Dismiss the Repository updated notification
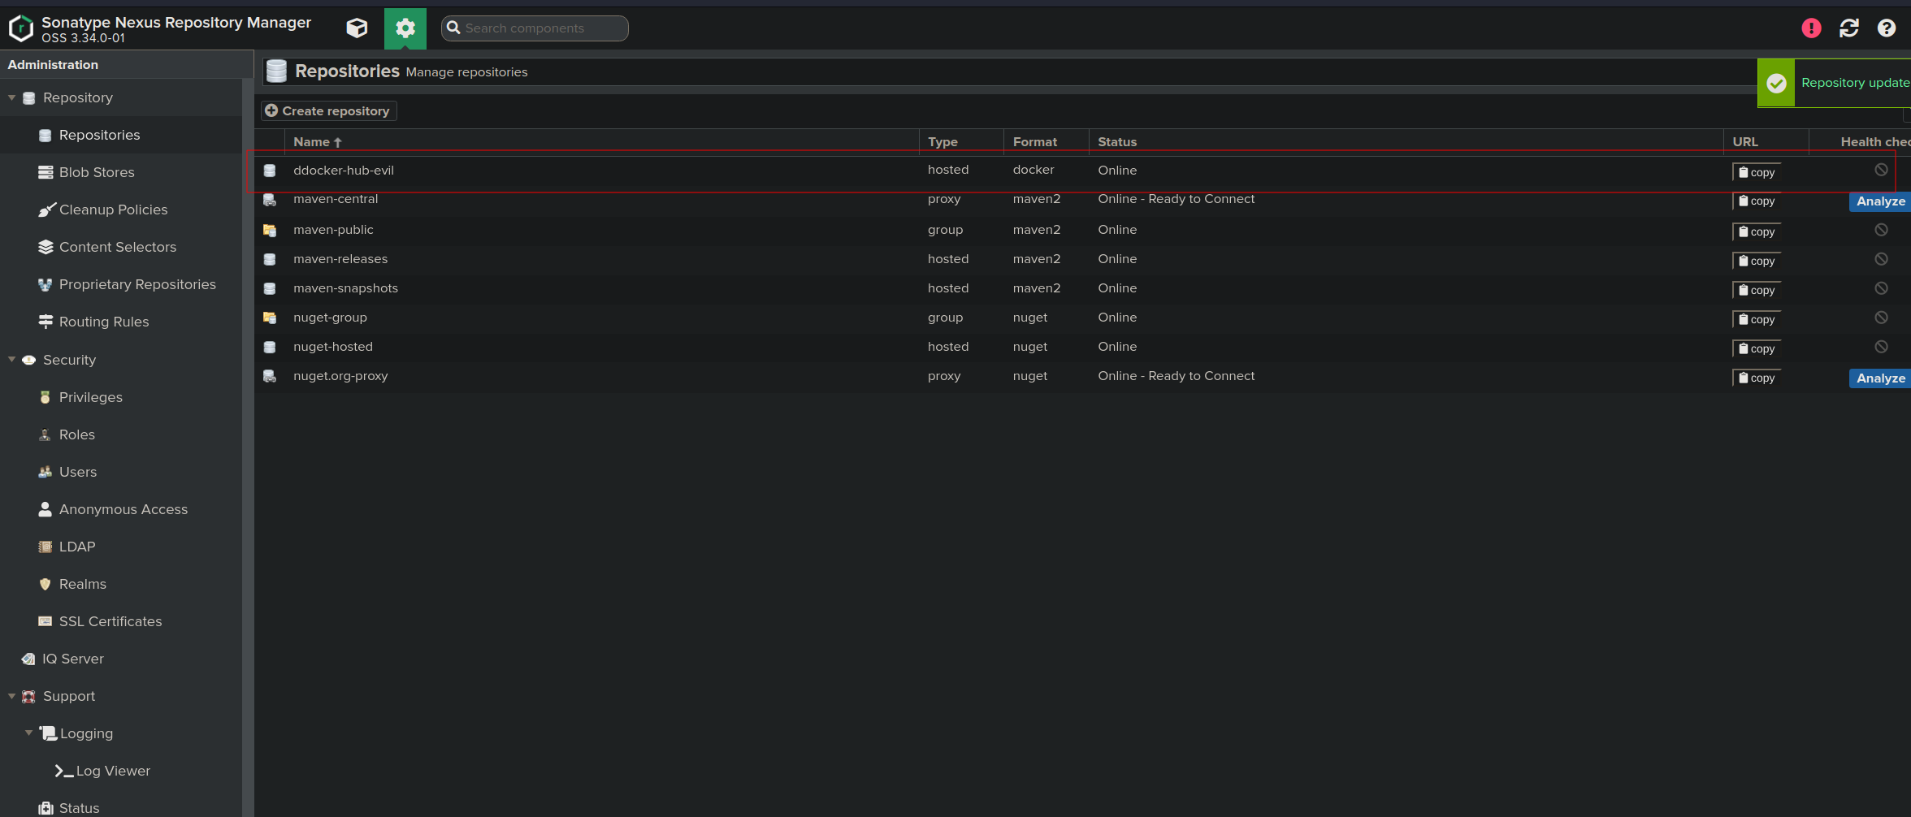Screen dimensions: 1911x817 tap(1835, 83)
